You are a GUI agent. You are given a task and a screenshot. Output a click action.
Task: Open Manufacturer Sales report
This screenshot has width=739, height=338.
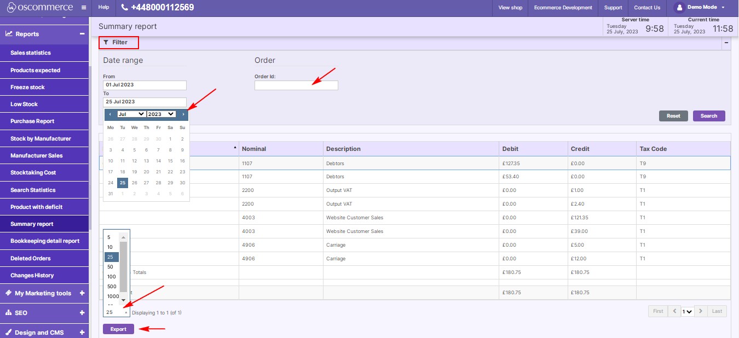pyautogui.click(x=44, y=155)
